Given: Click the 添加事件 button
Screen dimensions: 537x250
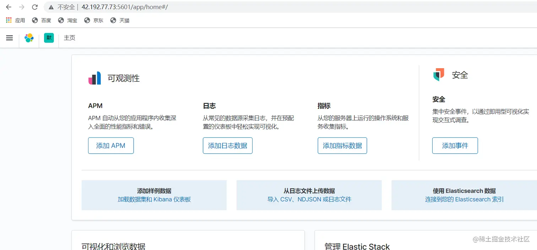Looking at the screenshot, I should click(455, 146).
